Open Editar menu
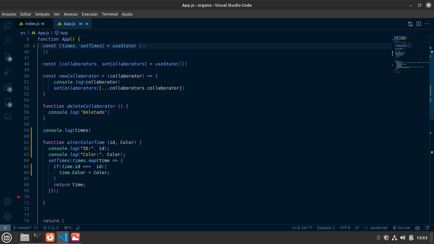 pyautogui.click(x=26, y=14)
